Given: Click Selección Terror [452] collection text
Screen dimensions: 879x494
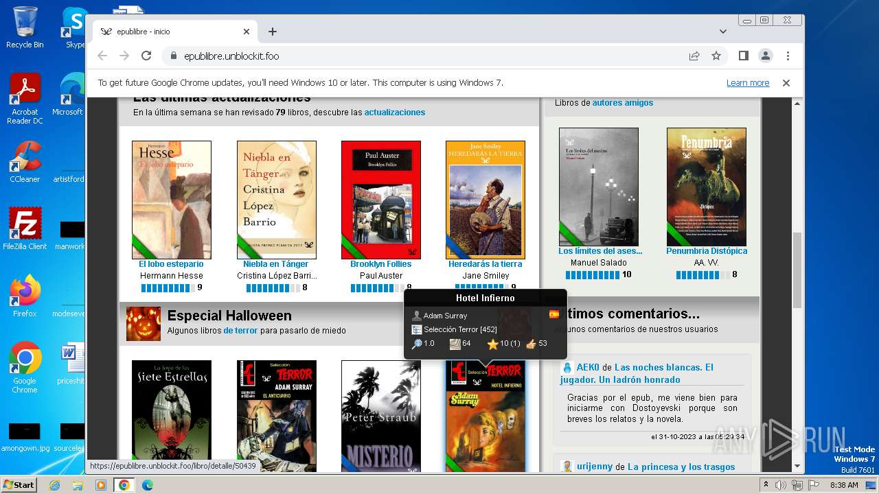Looking at the screenshot, I should coord(460,329).
